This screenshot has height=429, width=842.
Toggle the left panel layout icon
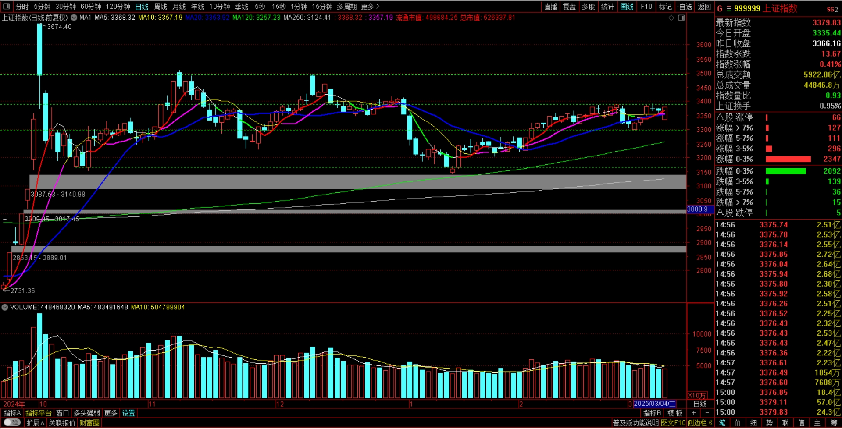(7, 7)
